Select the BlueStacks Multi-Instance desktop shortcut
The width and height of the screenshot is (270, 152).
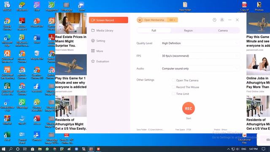click(22, 41)
